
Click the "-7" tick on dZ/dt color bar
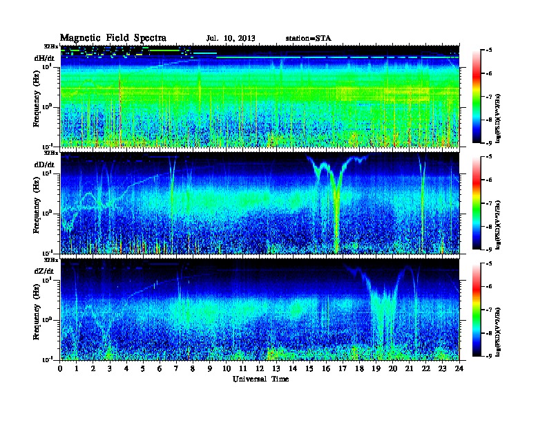[489, 310]
